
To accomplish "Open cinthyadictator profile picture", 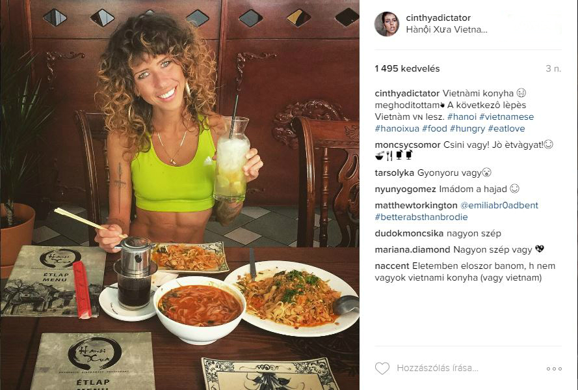I will (387, 24).
